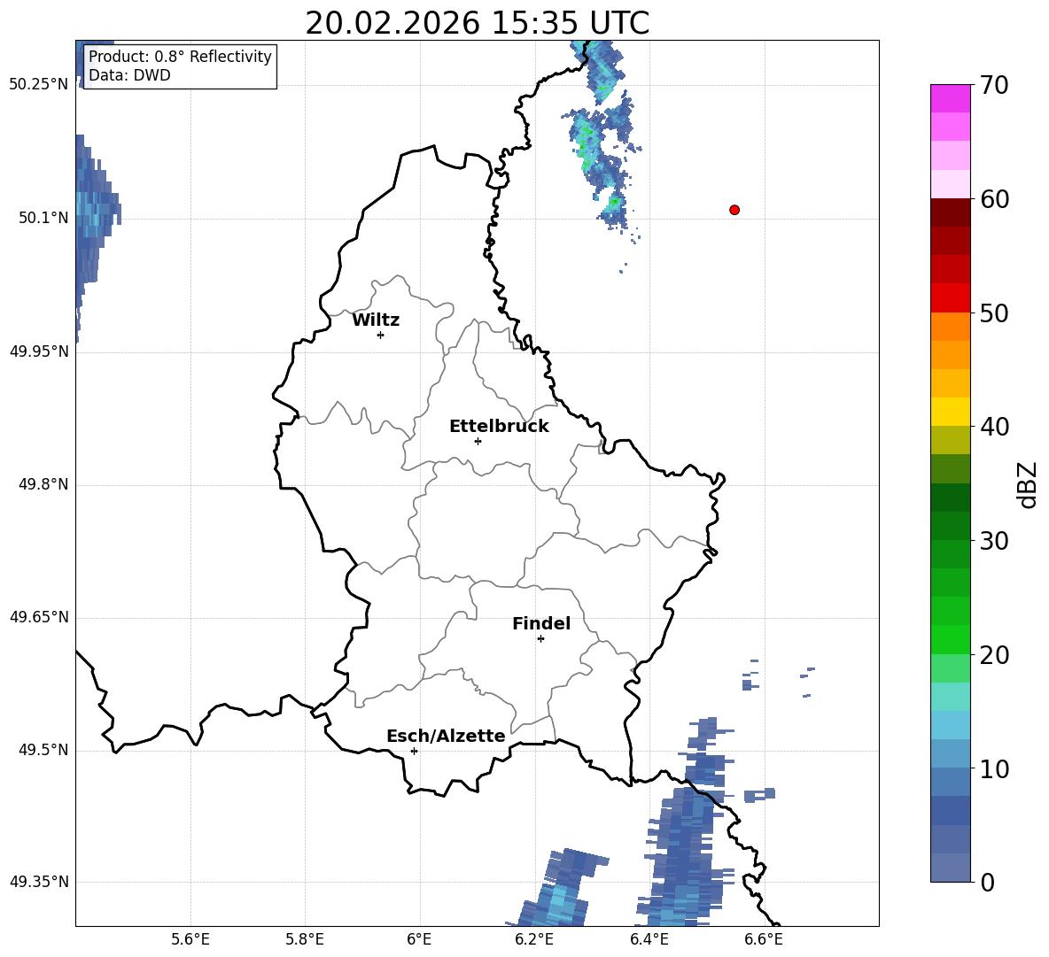Pick the bright red swatch just above 50 dBZ
The width and height of the screenshot is (1049, 957).
tap(951, 298)
